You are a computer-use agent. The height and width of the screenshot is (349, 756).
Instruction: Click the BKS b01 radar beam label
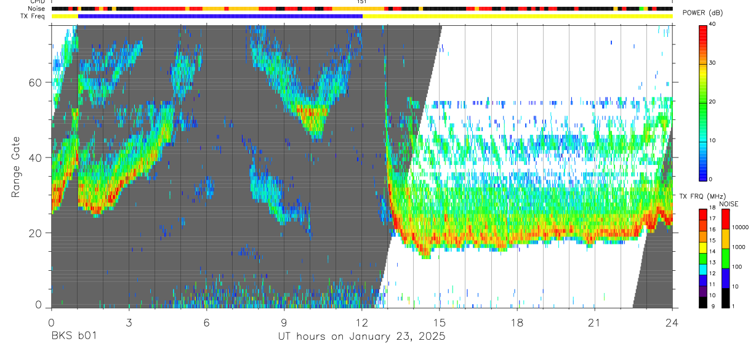[x=73, y=337]
